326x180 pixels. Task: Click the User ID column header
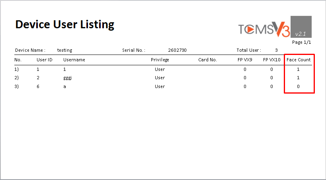click(45, 60)
